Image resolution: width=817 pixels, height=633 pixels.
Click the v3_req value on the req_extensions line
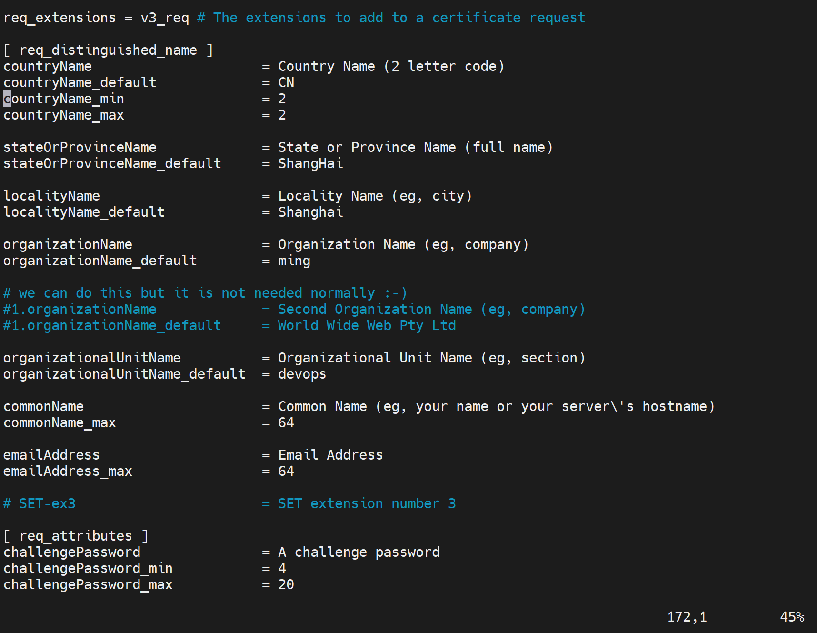tap(165, 18)
